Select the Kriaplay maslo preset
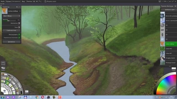The height and width of the screenshot is (99, 177). (x=169, y=58)
